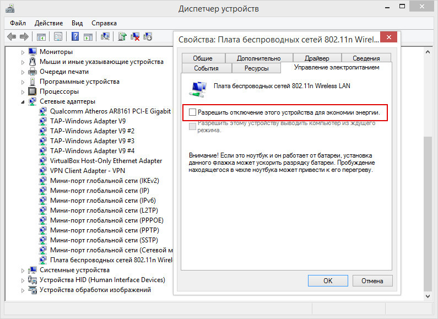This screenshot has width=438, height=319.
Task: Switch to the Дополнительно tab
Action: (259, 58)
